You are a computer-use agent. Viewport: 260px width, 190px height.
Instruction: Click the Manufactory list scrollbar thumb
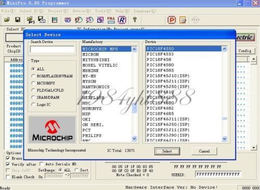[x=134, y=108]
